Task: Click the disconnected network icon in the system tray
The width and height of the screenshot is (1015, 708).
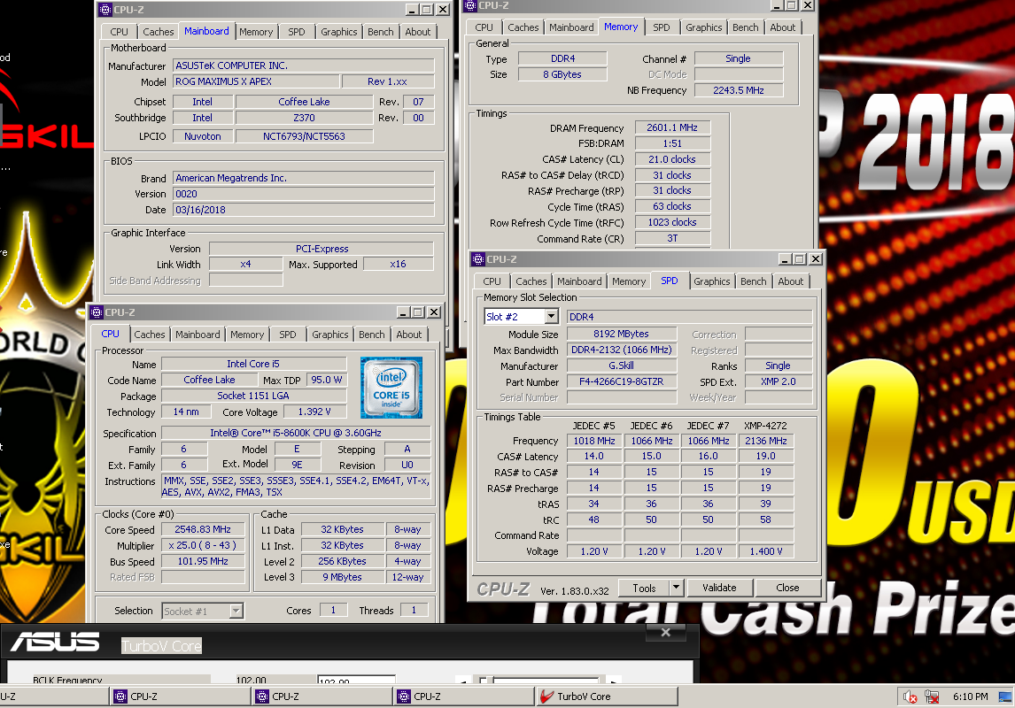Action: click(932, 696)
